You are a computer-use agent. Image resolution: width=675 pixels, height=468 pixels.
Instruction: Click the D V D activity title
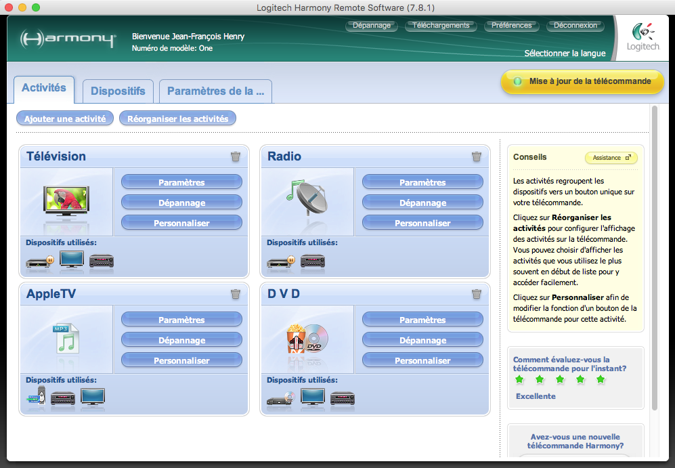coord(284,294)
